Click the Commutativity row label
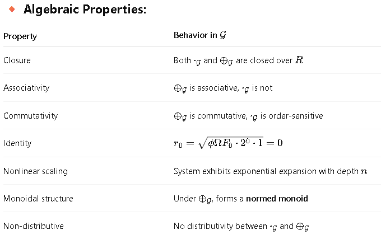Viewport: 381px width, 244px height. pyautogui.click(x=31, y=116)
